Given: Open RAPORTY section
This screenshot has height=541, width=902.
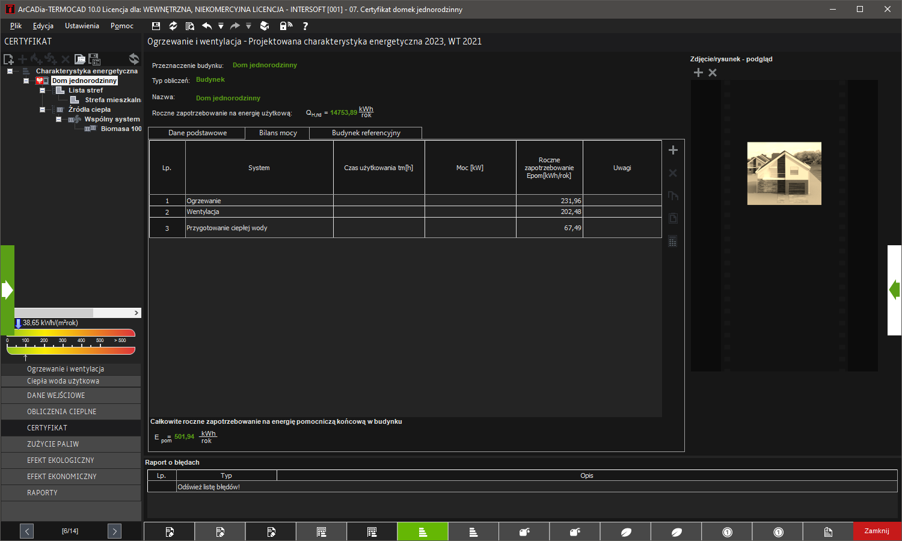Looking at the screenshot, I should pyautogui.click(x=71, y=493).
